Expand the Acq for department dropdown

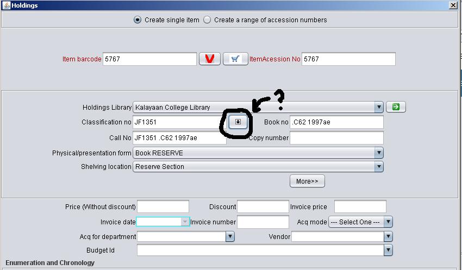point(230,236)
